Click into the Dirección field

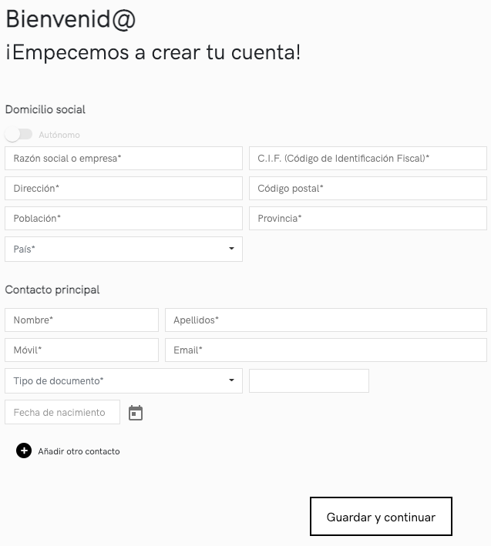[x=123, y=189]
